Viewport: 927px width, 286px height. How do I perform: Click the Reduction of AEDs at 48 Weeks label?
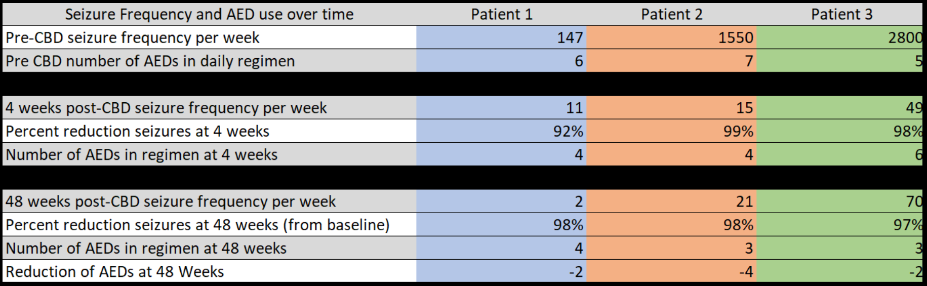tap(114, 271)
